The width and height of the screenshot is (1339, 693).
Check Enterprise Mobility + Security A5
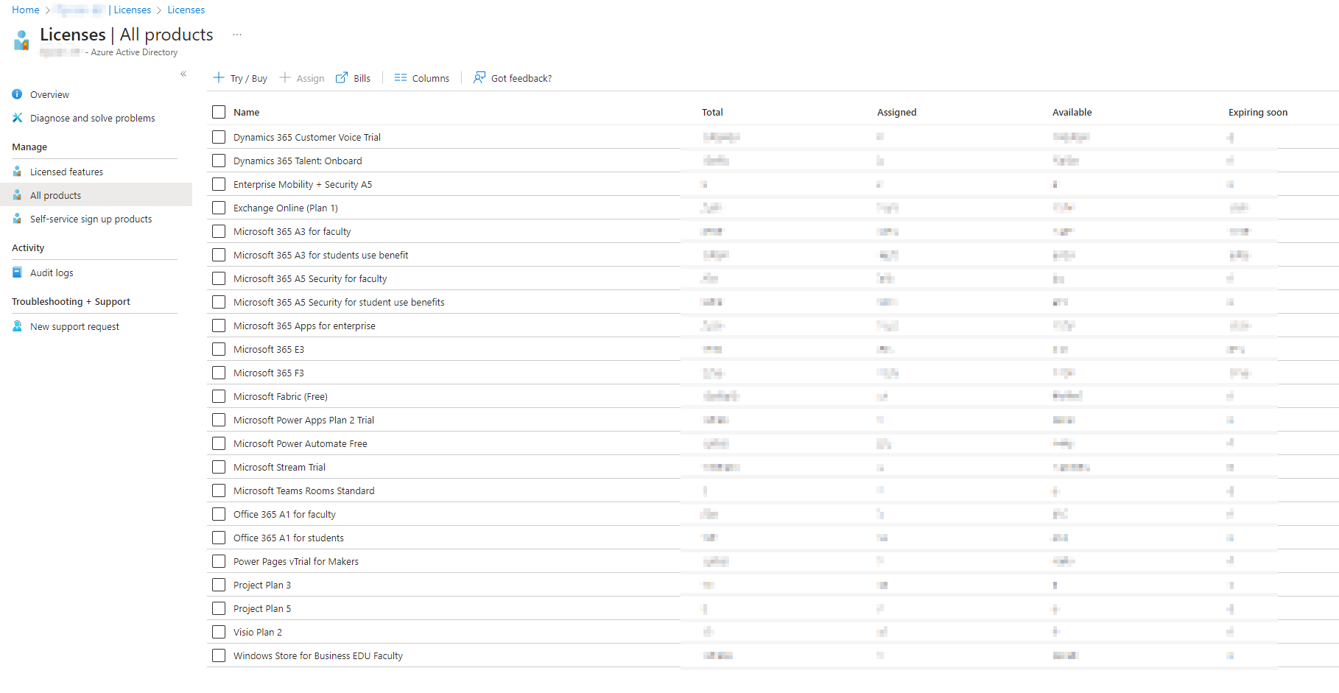pos(219,184)
